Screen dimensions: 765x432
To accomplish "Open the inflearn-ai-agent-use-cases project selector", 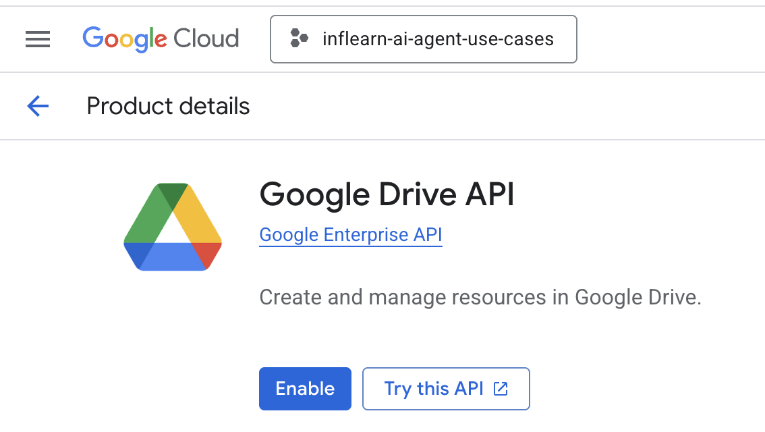I will (424, 39).
